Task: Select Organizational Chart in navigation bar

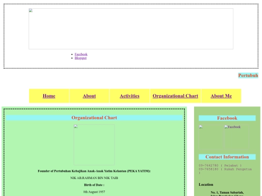Action: (175, 96)
